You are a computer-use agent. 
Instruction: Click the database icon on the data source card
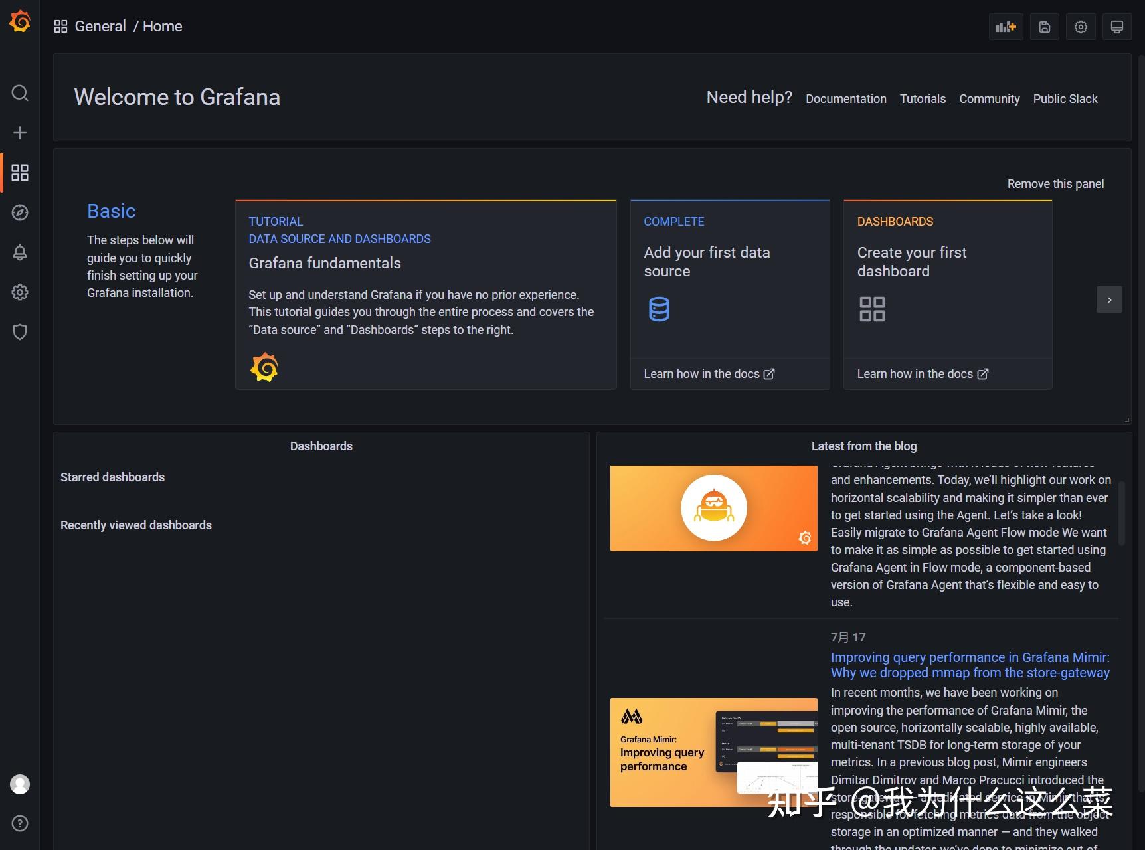659,309
